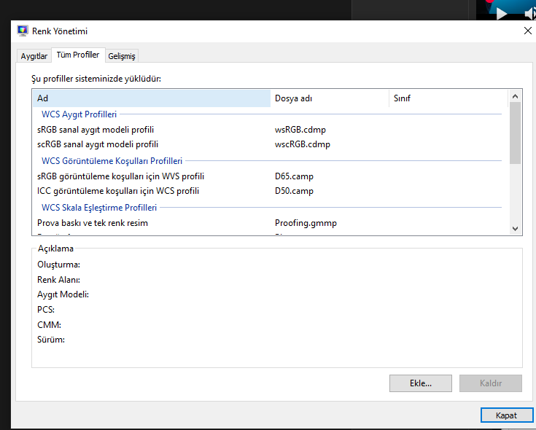Select the Tüm Profiller tab
Viewport: 536px width, 430px height.
coord(77,55)
